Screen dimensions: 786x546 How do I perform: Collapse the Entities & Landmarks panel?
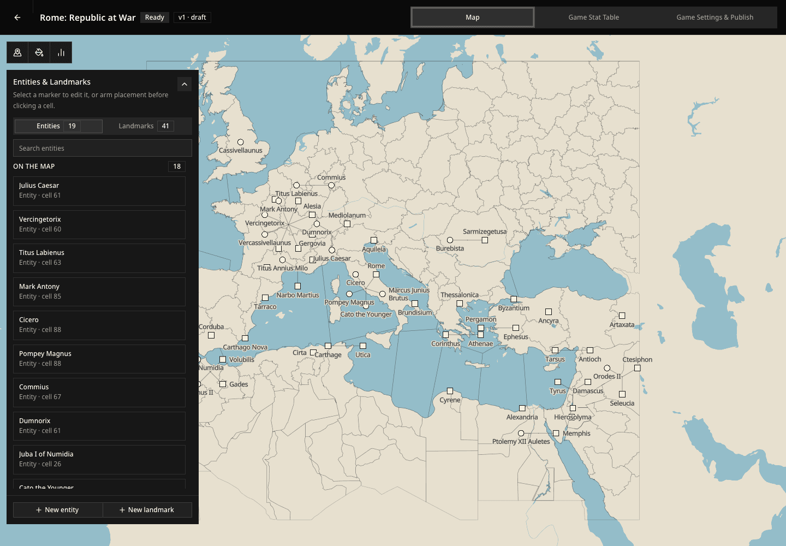184,84
